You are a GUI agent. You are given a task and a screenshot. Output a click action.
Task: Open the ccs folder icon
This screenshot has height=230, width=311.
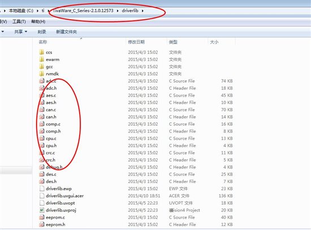click(42, 52)
